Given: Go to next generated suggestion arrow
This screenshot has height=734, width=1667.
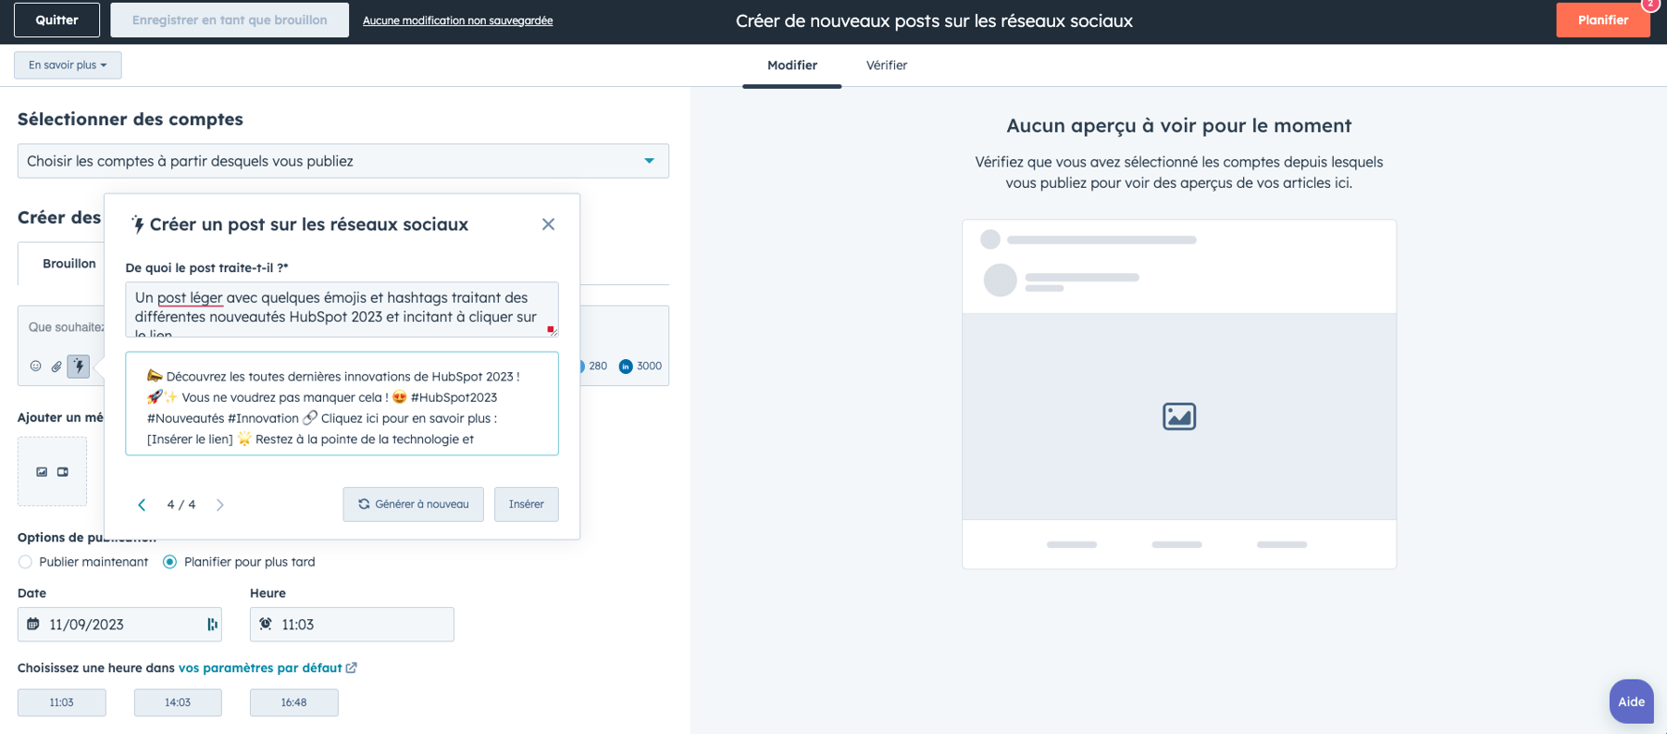Looking at the screenshot, I should pyautogui.click(x=220, y=504).
